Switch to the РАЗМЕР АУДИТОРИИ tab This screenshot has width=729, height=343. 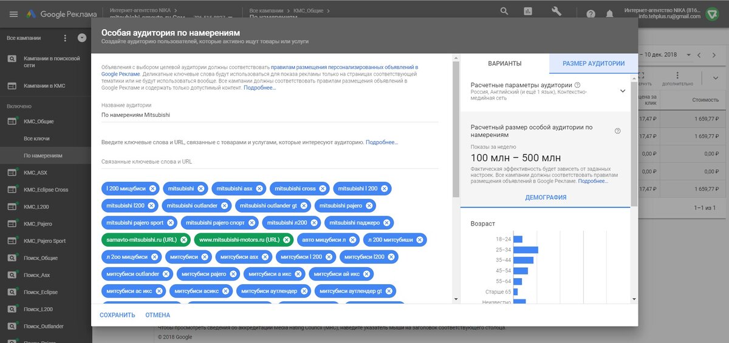click(x=594, y=64)
